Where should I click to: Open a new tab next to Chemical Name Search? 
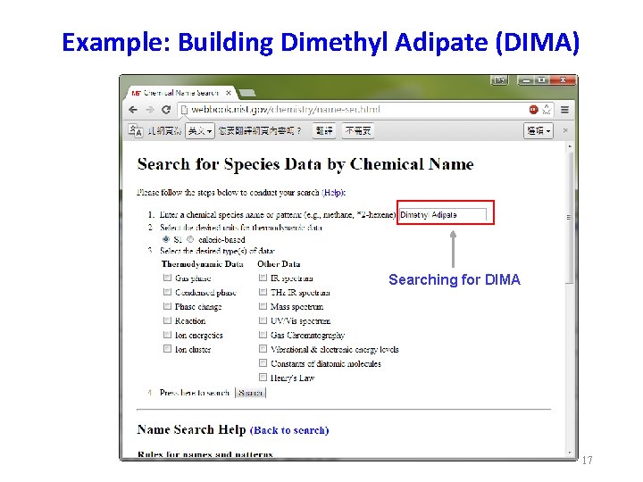(x=247, y=94)
